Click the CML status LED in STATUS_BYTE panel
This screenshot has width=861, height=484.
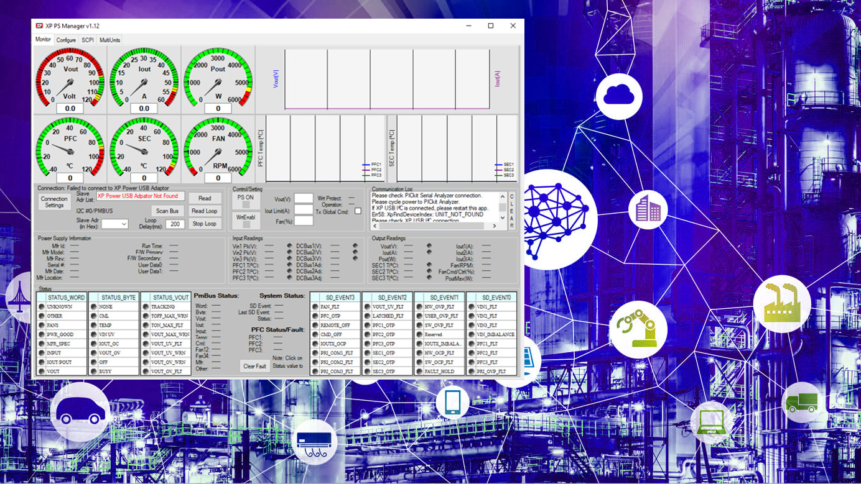[93, 316]
